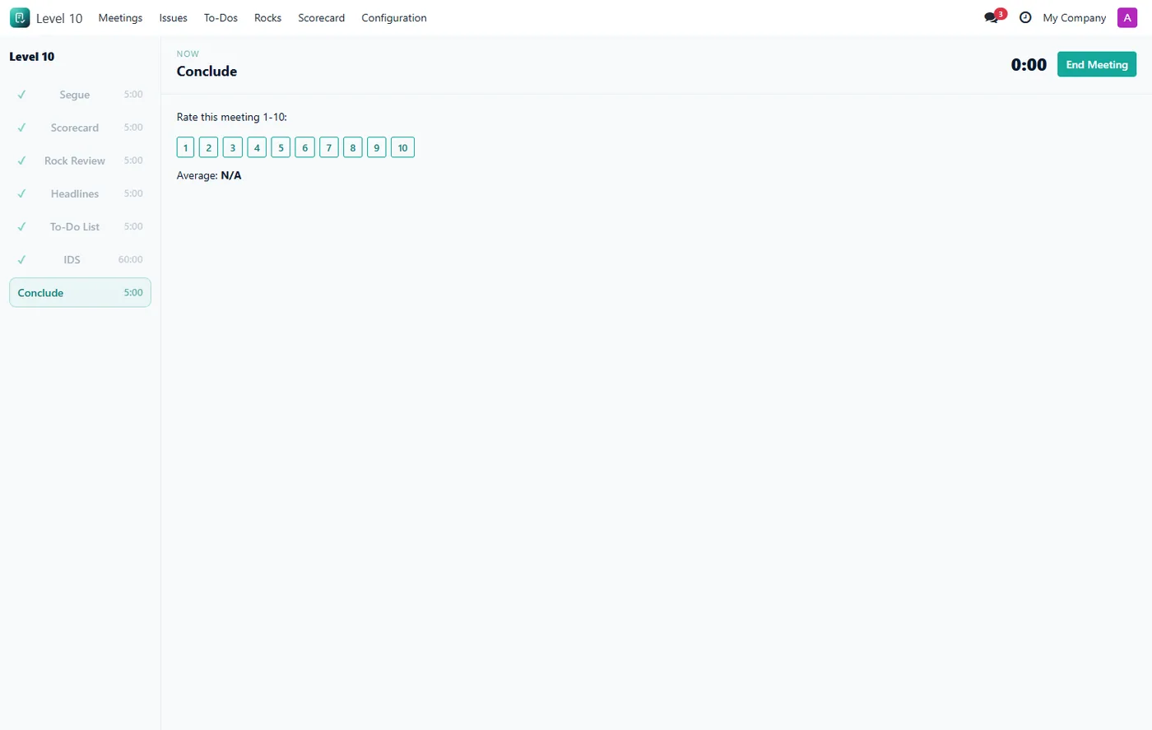The image size is (1152, 730).
Task: Go to the Rock Review agenda step
Action: point(80,160)
